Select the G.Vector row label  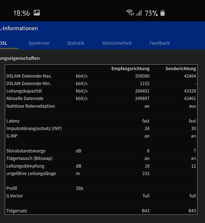(x=15, y=196)
